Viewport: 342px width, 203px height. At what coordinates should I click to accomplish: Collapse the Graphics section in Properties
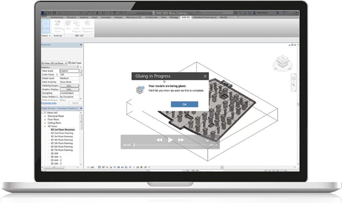78,67
